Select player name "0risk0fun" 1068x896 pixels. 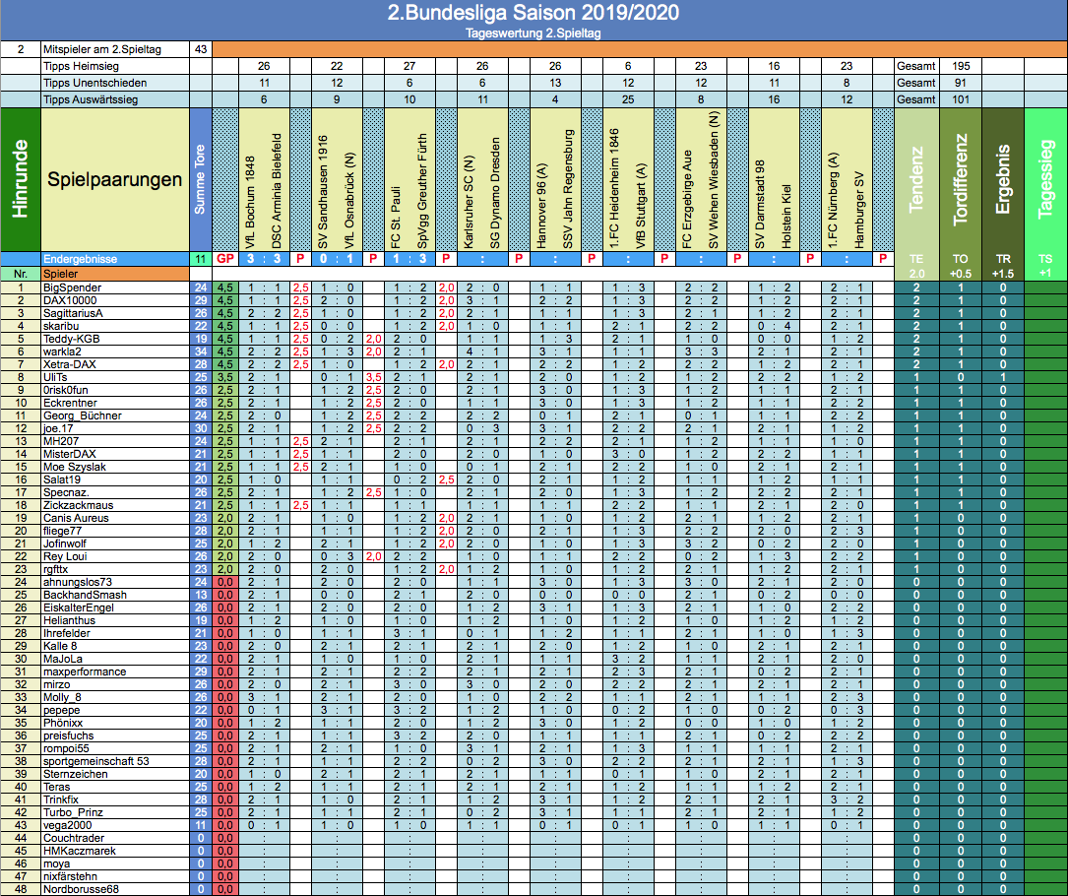point(65,390)
